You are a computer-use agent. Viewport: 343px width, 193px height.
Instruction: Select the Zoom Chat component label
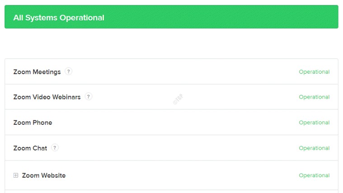(30, 148)
